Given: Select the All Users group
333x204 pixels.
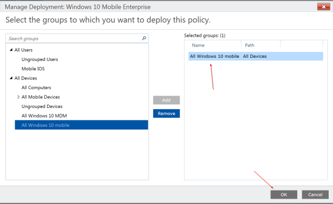Looking at the screenshot, I should [24, 50].
